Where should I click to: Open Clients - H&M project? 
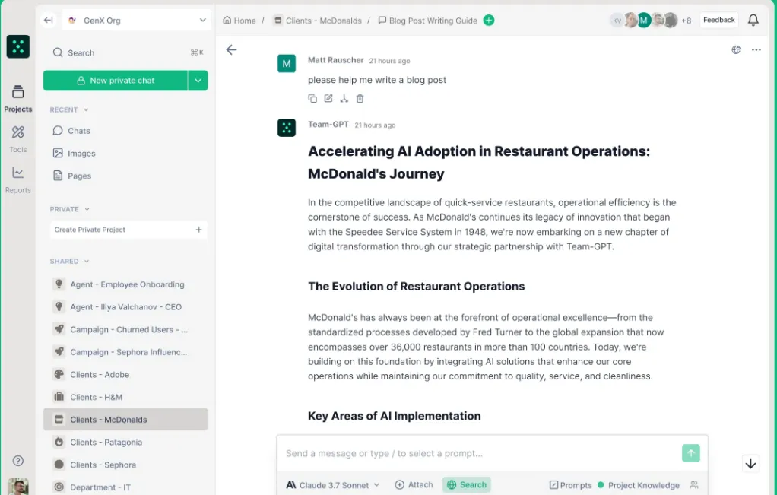(125, 397)
